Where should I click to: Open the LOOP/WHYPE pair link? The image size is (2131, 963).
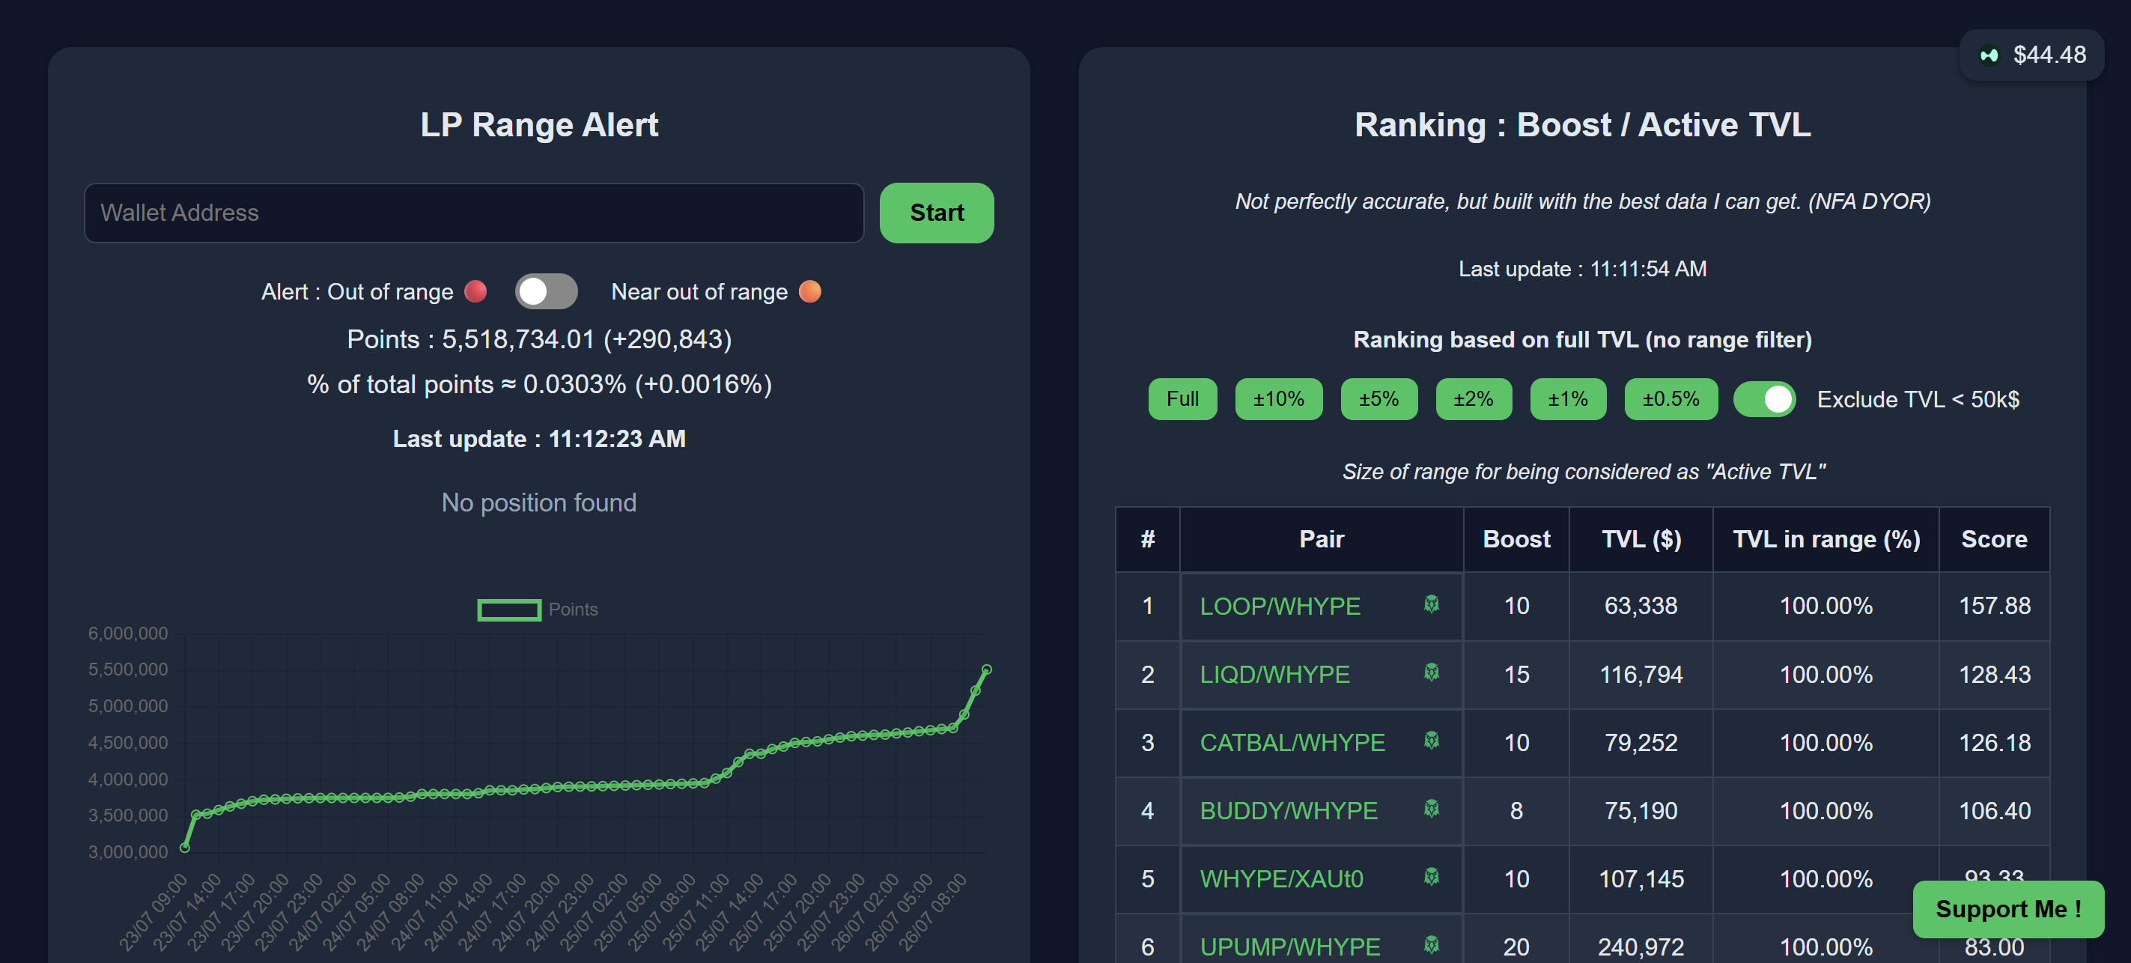point(1279,607)
